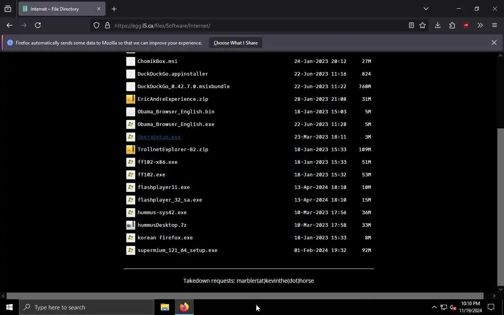
Task: Show more tools overflow chevrons
Action: click(x=480, y=25)
